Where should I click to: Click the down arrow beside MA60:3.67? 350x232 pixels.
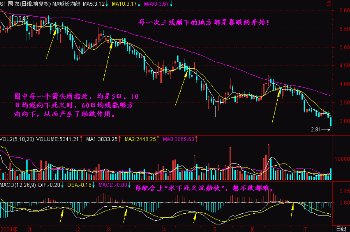pos(171,4)
